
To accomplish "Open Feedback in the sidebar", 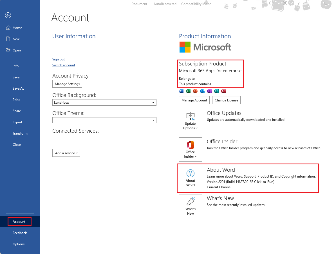I will 20,233.
